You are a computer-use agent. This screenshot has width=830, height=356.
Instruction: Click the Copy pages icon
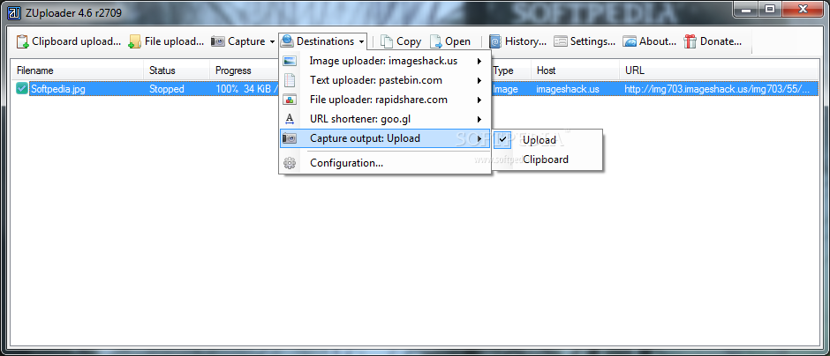(x=387, y=41)
